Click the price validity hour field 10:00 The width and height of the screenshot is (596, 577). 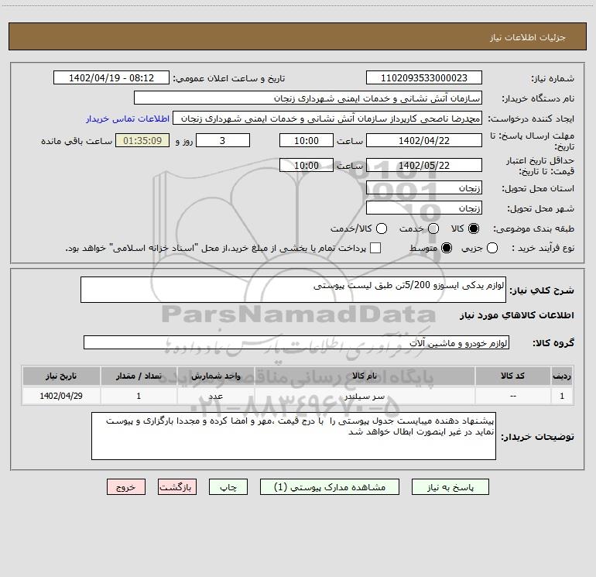coord(307,165)
